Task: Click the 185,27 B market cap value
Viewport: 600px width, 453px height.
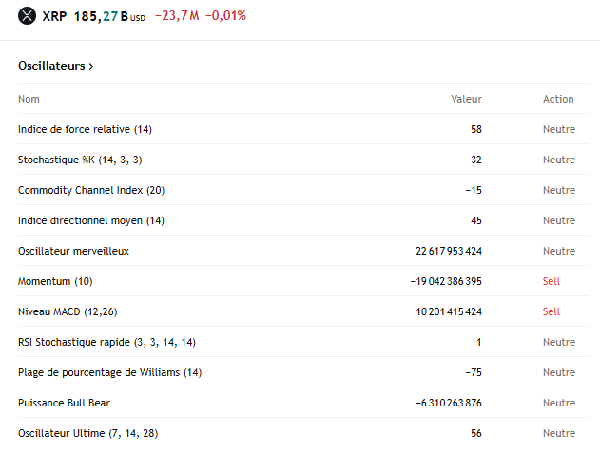Action: (109, 16)
